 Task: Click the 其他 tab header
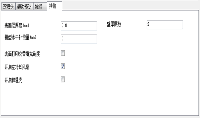click(x=54, y=6)
